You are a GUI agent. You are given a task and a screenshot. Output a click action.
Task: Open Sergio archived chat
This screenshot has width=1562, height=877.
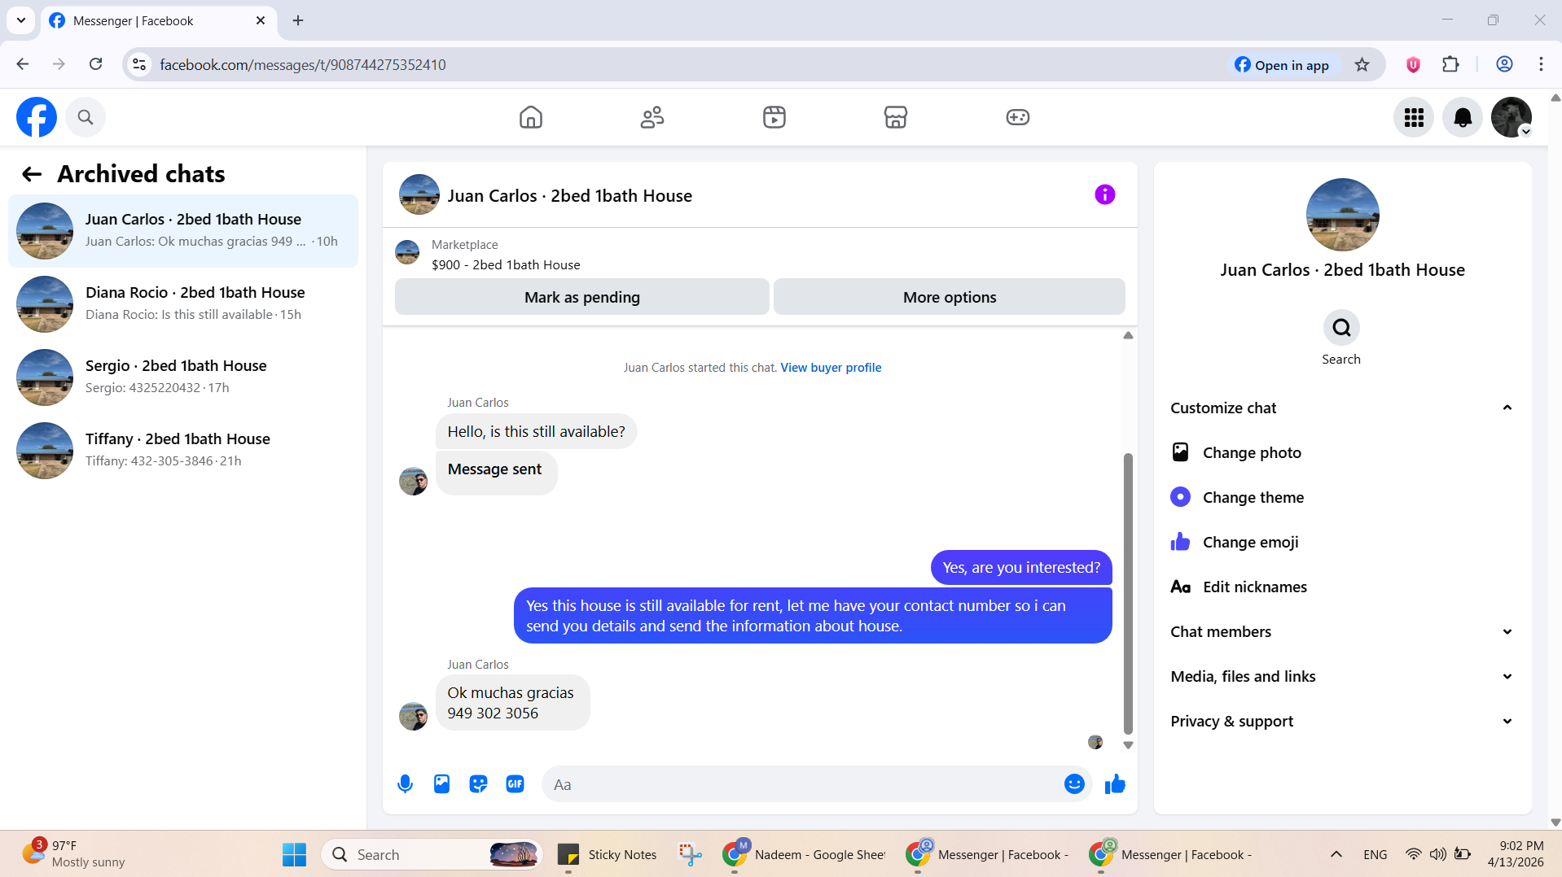click(x=183, y=377)
